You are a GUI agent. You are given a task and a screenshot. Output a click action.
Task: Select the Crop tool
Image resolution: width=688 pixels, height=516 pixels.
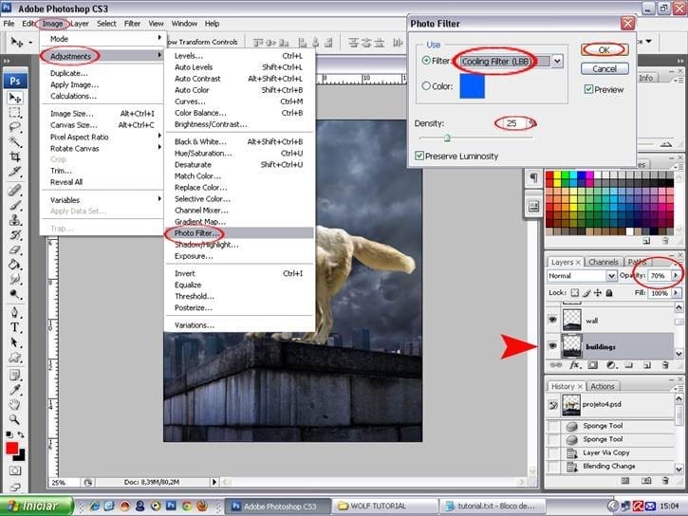15,157
